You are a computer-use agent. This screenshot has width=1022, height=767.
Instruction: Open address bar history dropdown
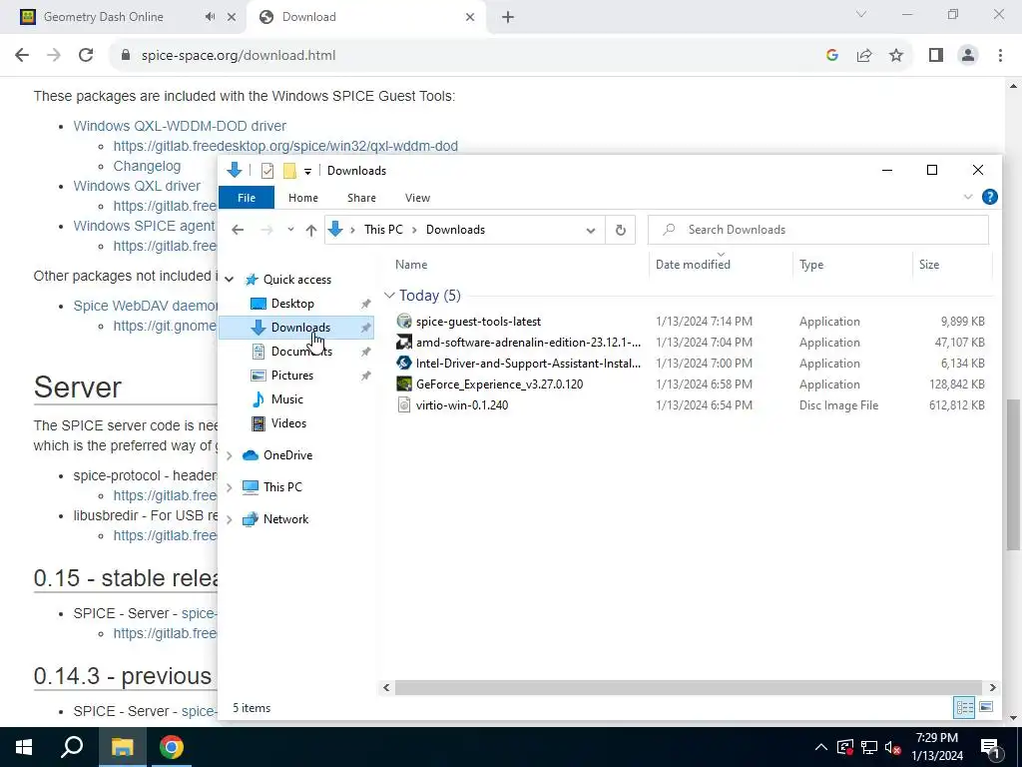click(x=591, y=231)
